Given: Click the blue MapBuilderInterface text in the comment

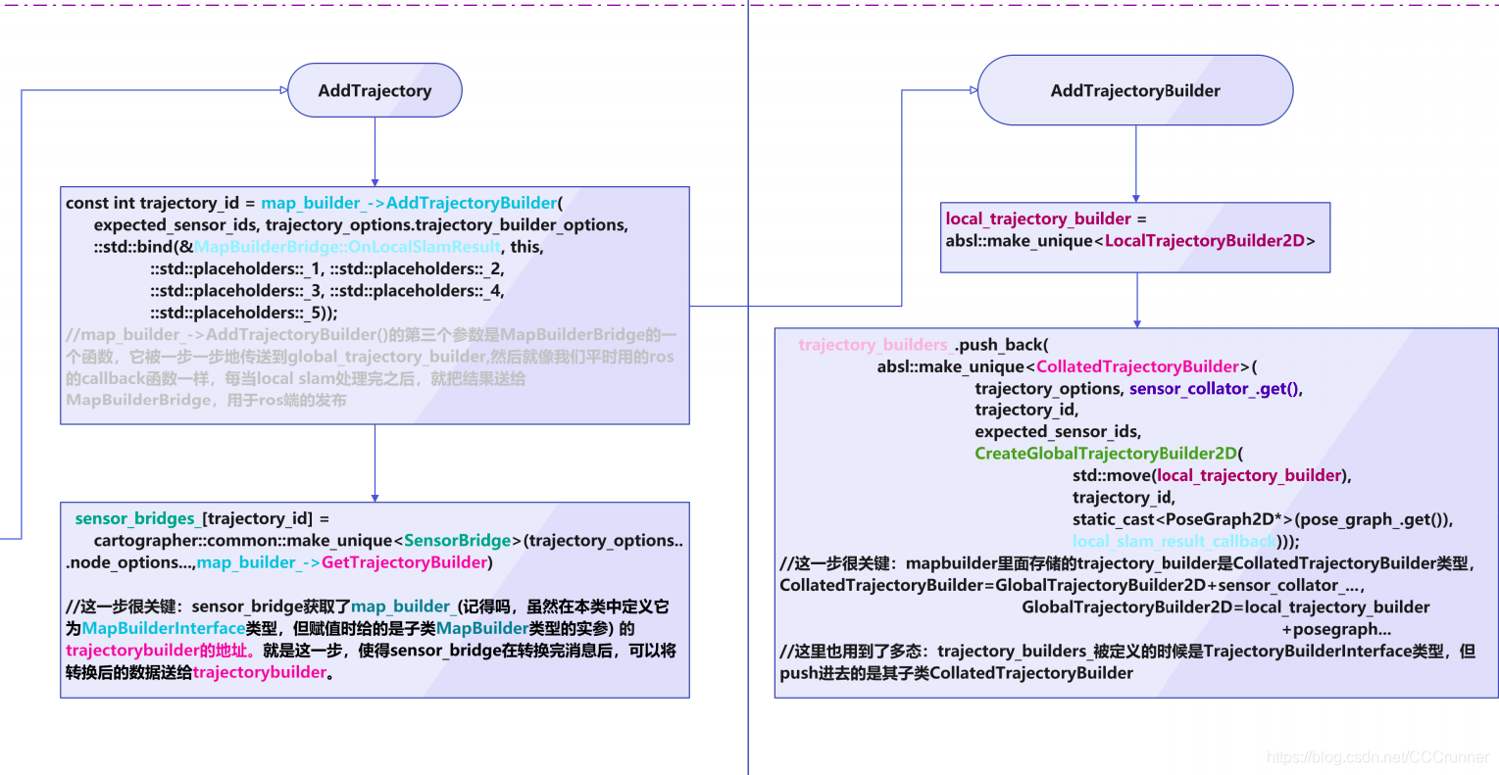Looking at the screenshot, I should [x=163, y=628].
